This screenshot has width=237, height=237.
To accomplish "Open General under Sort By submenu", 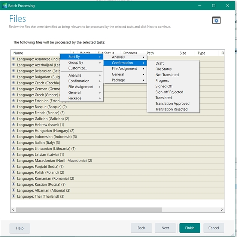I will [x=125, y=74].
